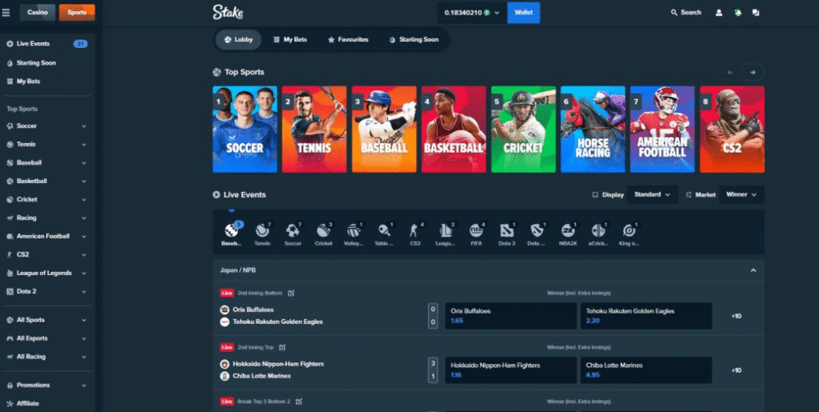This screenshot has width=819, height=412.
Task: Collapse the Japan / NPB section
Action: pos(753,270)
